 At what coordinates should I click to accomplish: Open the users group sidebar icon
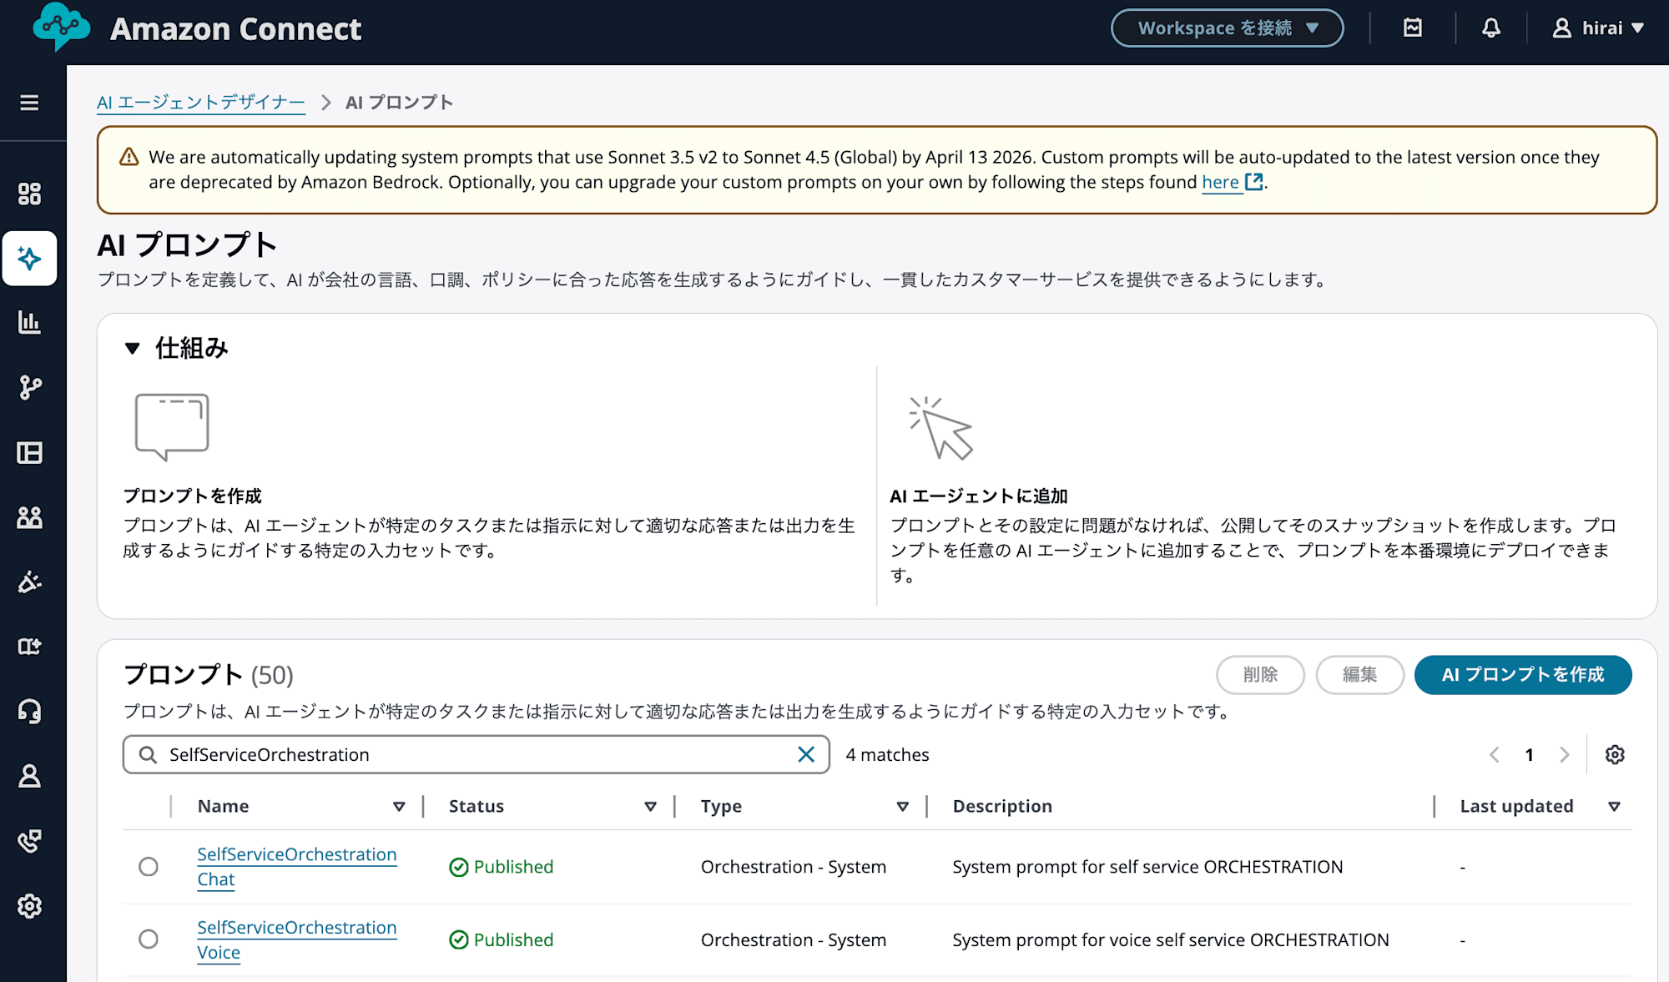(29, 517)
